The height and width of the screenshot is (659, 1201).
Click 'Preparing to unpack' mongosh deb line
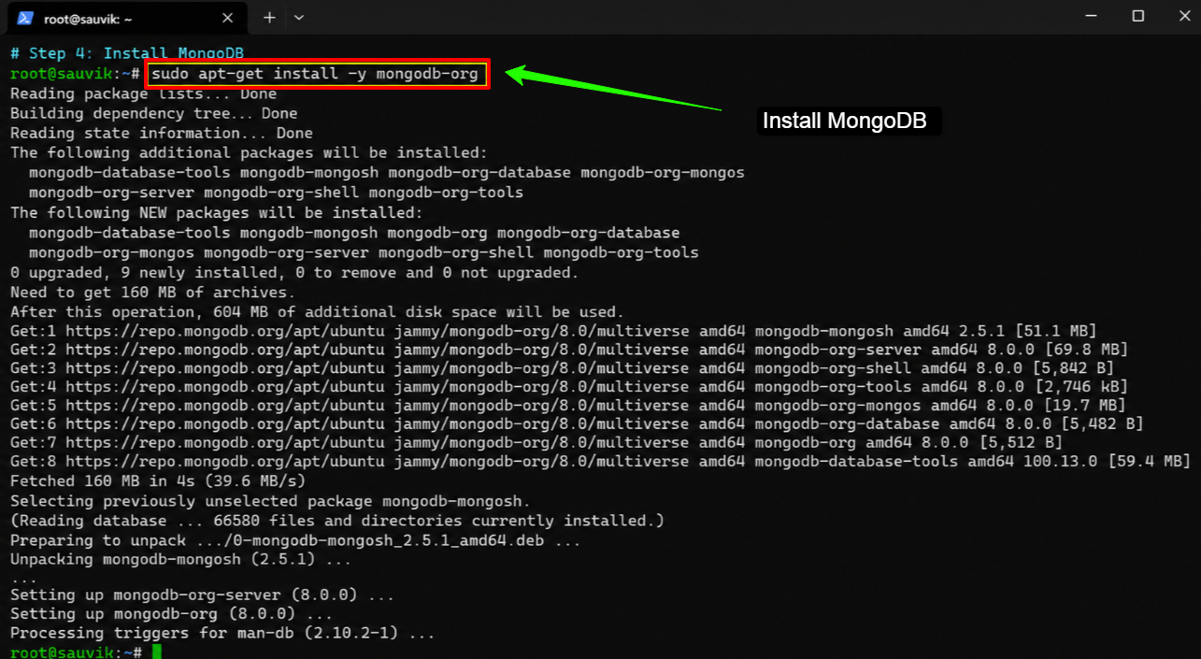pos(295,540)
